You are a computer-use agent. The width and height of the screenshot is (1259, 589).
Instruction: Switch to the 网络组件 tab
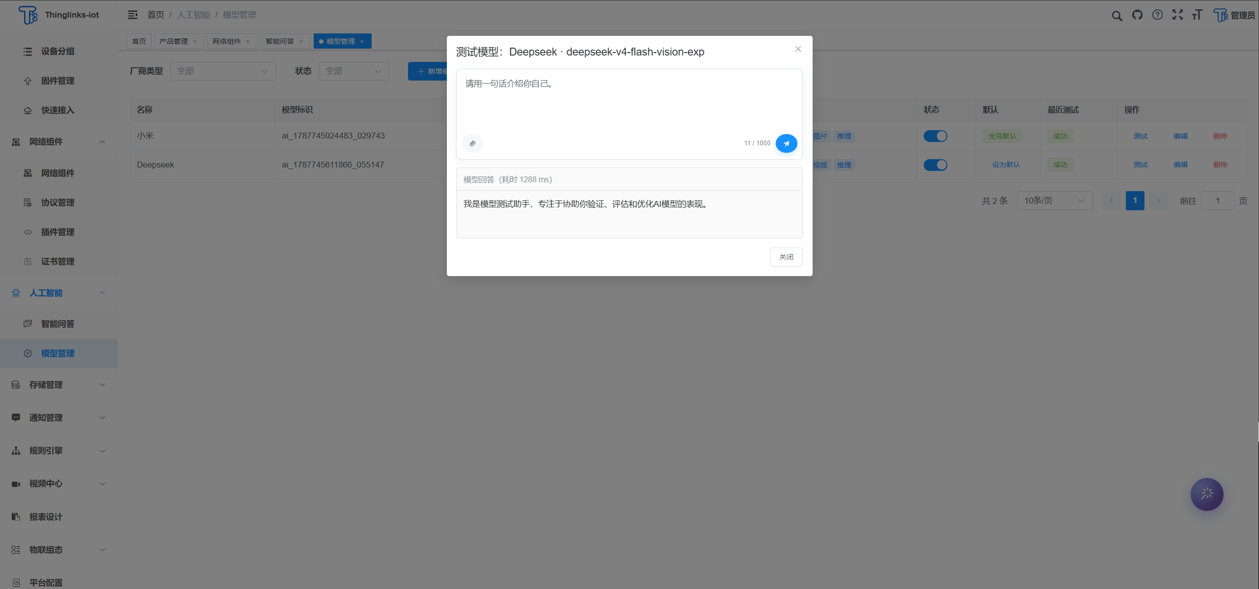227,41
